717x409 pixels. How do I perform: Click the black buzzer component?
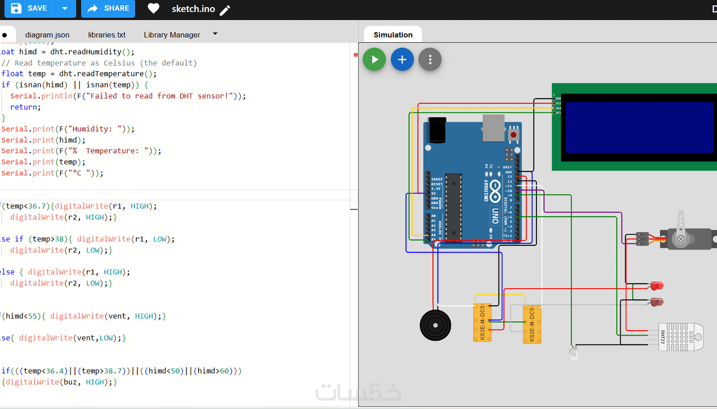point(435,325)
